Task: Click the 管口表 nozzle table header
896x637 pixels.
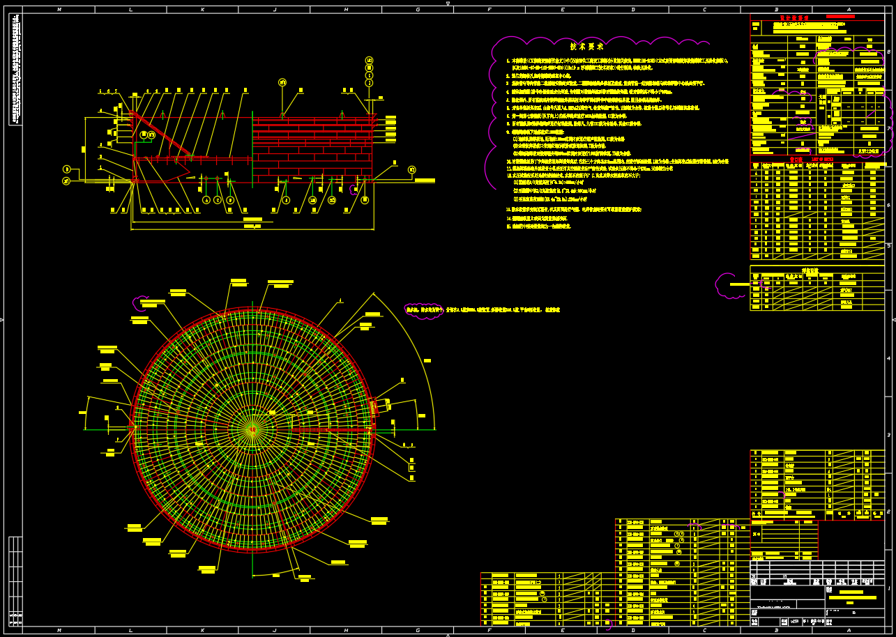Action: (795, 159)
